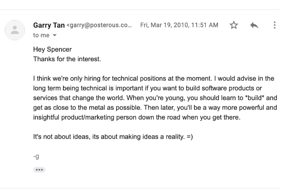This screenshot has height=193, width=290.
Task: Click the word *build* in the body
Action: [255, 98]
